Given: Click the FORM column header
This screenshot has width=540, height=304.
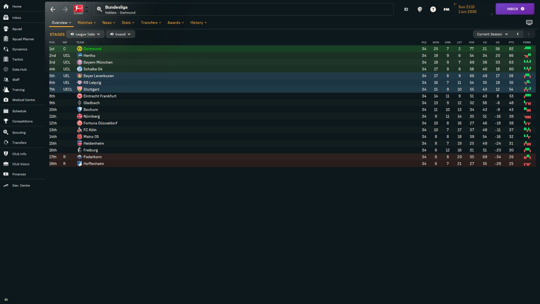Looking at the screenshot, I should coord(527,42).
